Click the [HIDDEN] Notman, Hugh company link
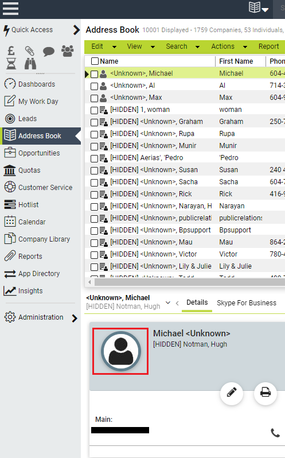Image resolution: width=285 pixels, height=458 pixels. click(x=190, y=344)
